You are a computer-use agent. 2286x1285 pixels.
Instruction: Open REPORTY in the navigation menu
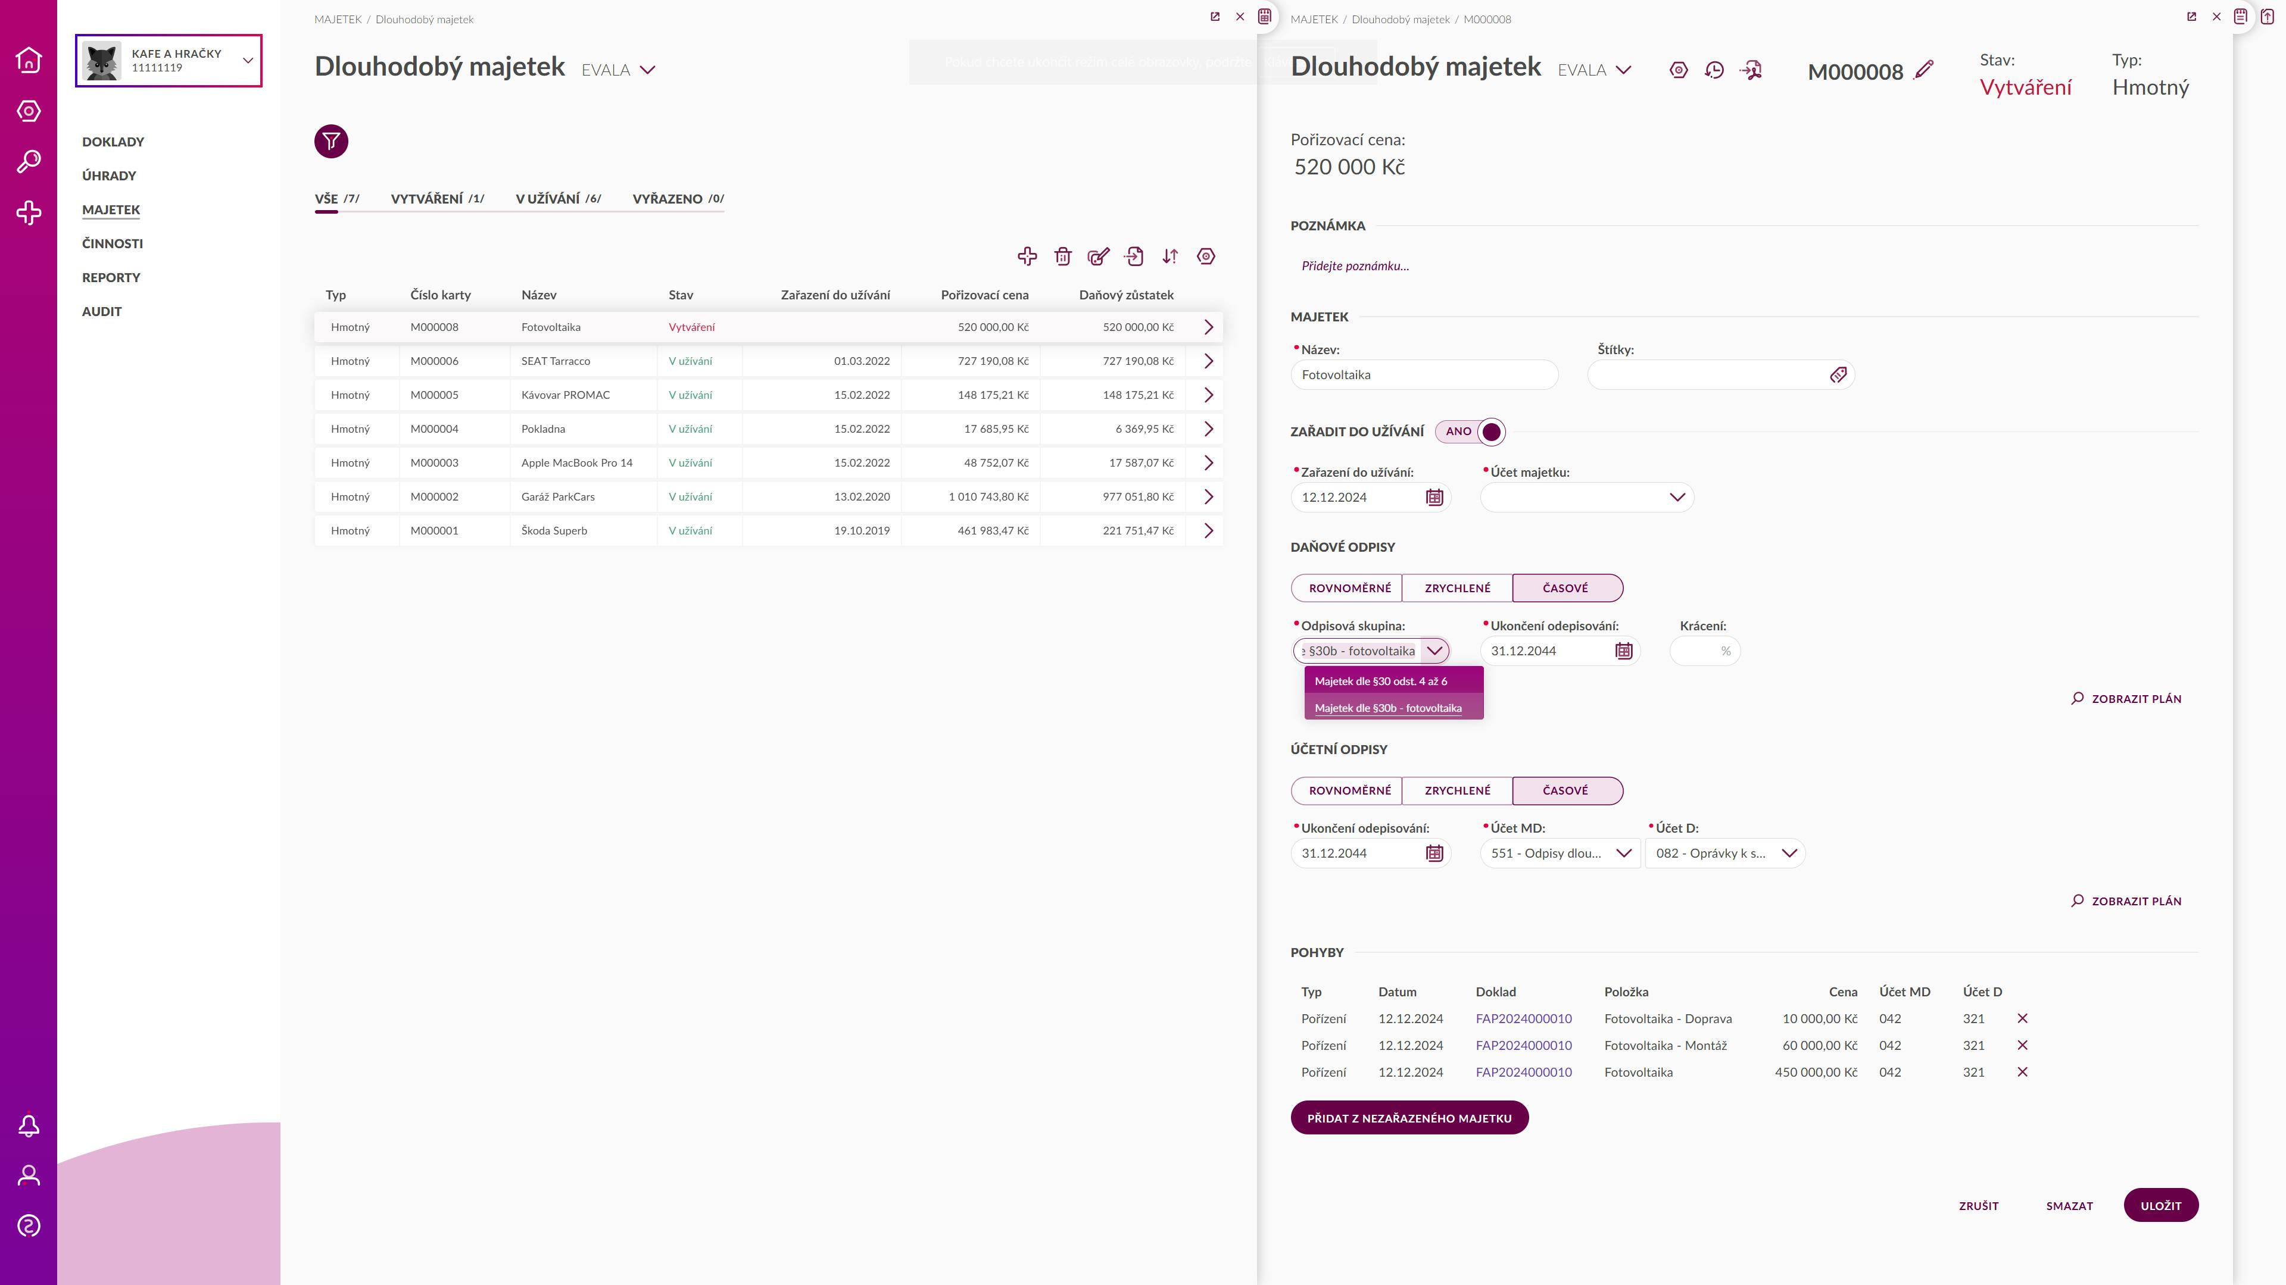(x=111, y=277)
